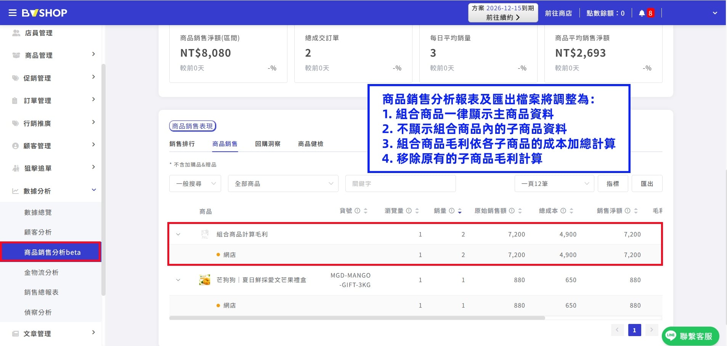The width and height of the screenshot is (727, 346).
Task: Collapse the 芒狗狗 mango gift box row
Action: tap(178, 280)
